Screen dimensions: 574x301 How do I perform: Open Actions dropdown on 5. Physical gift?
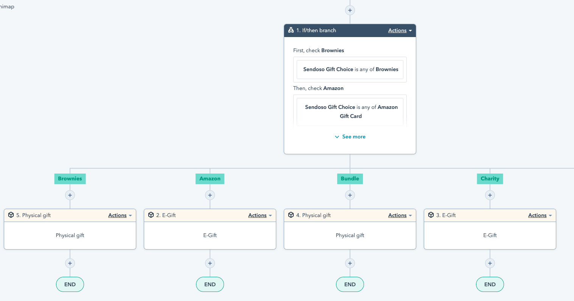pos(120,216)
